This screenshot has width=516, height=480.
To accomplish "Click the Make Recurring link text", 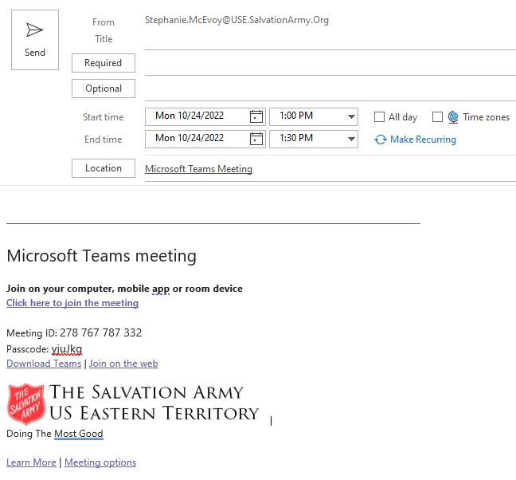I will click(x=423, y=140).
